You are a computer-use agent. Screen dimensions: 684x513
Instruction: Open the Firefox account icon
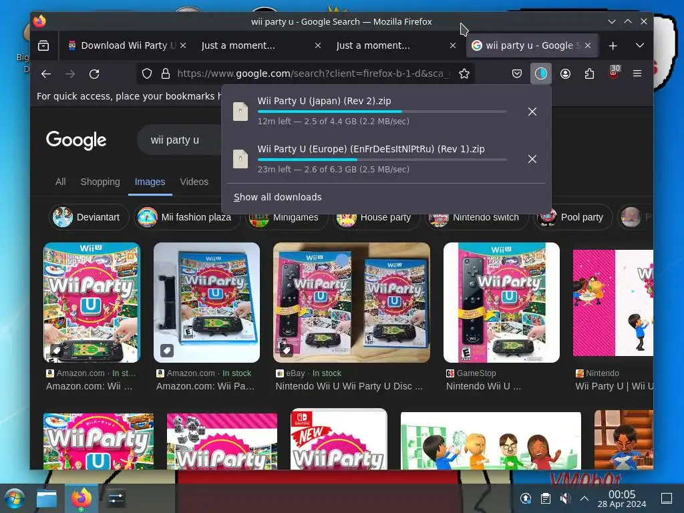click(565, 73)
